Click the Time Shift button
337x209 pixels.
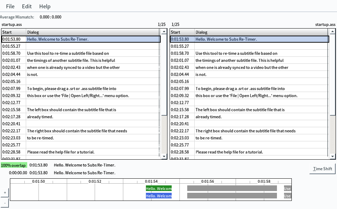point(323,169)
